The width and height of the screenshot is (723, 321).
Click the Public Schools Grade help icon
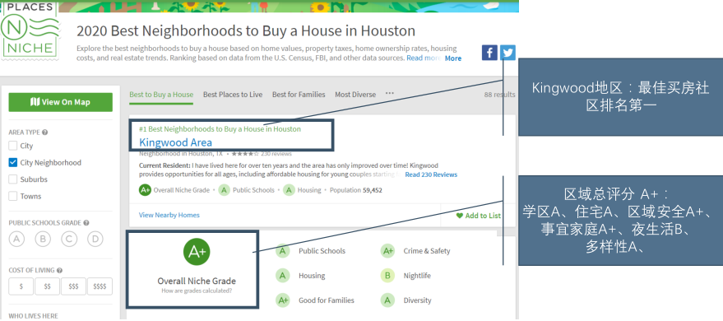[86, 223]
